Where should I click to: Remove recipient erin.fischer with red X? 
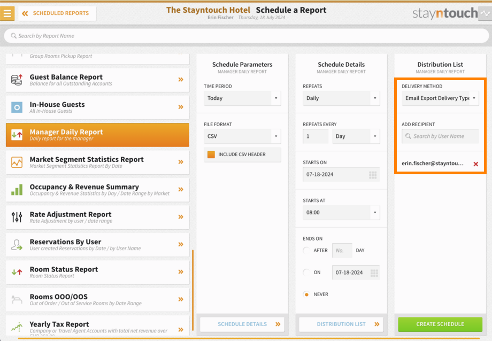point(475,164)
